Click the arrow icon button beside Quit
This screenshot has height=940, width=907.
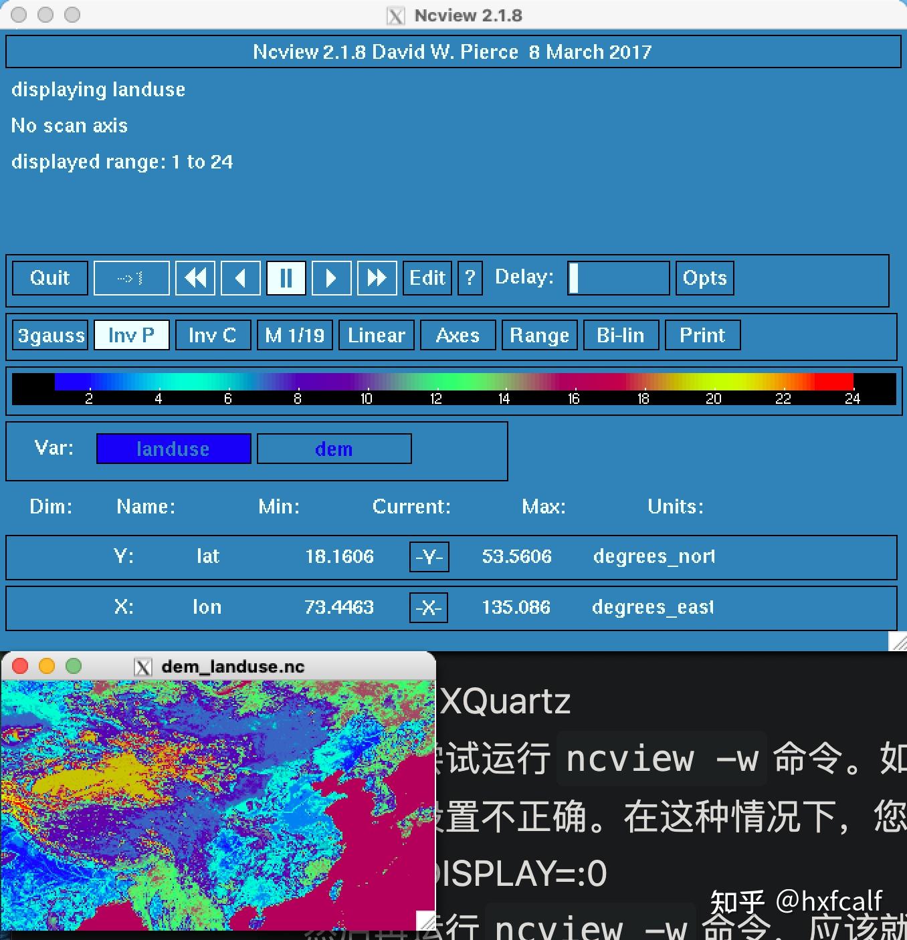(131, 277)
